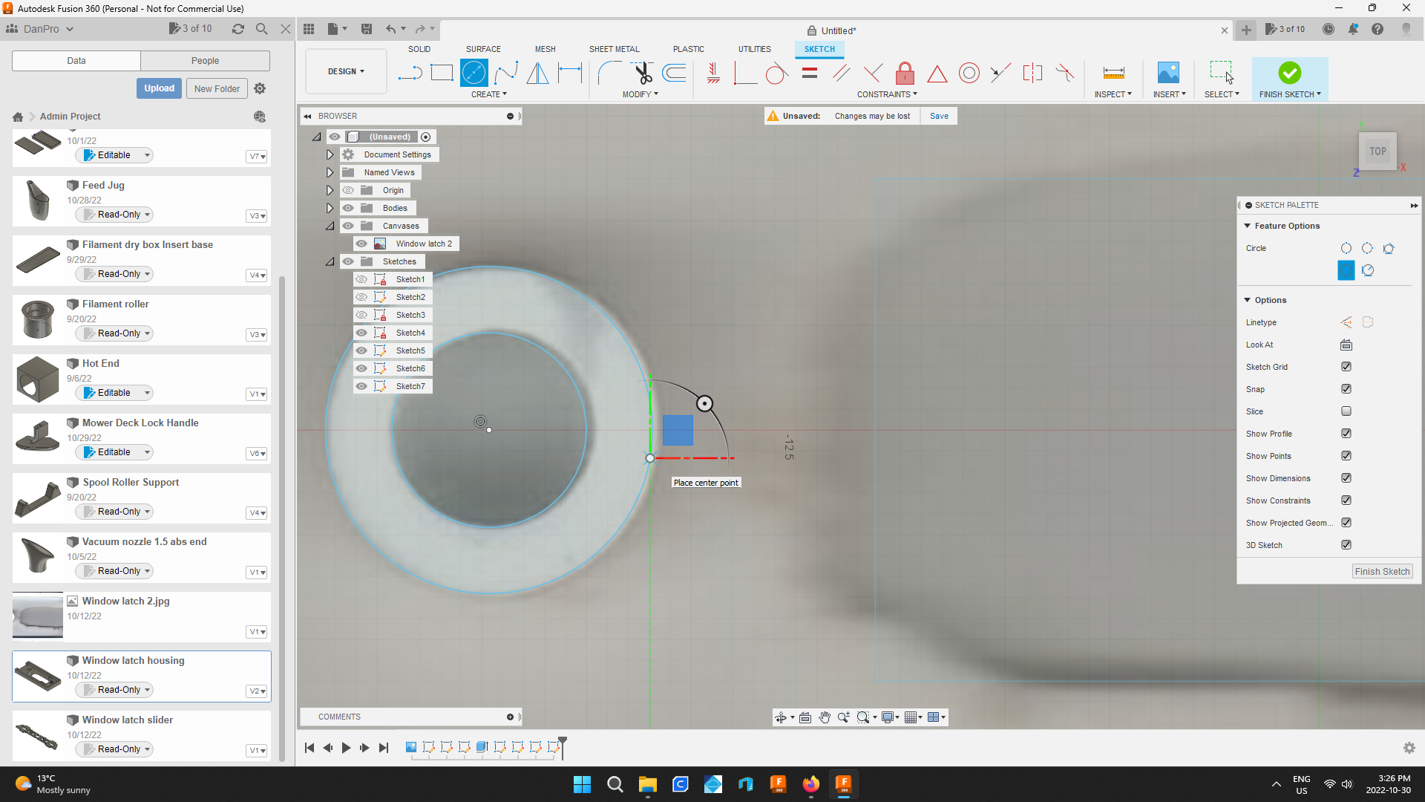The height and width of the screenshot is (802, 1425).
Task: Expand the Document Settings tree item
Action: point(330,154)
